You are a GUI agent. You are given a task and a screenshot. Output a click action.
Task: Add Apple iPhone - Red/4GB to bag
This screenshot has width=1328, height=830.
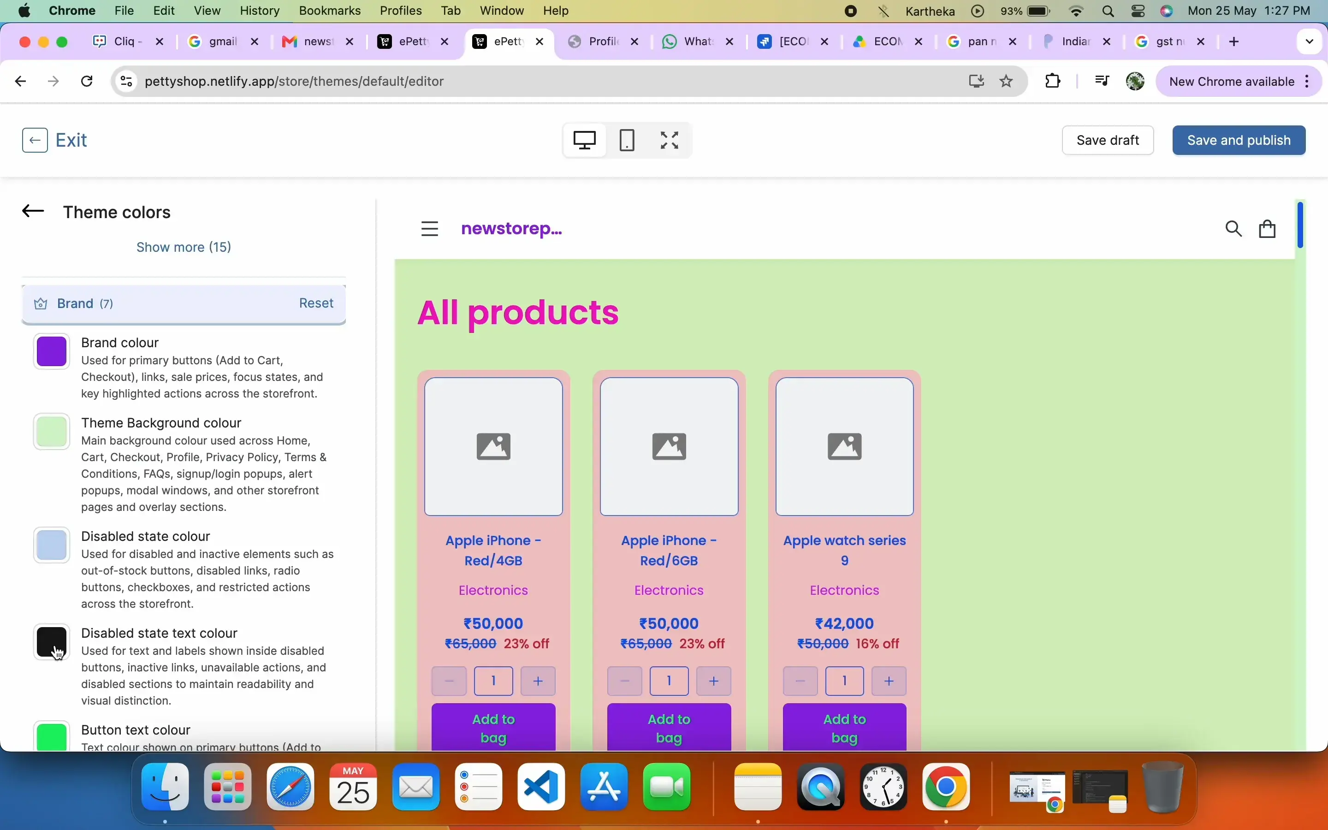click(x=493, y=728)
